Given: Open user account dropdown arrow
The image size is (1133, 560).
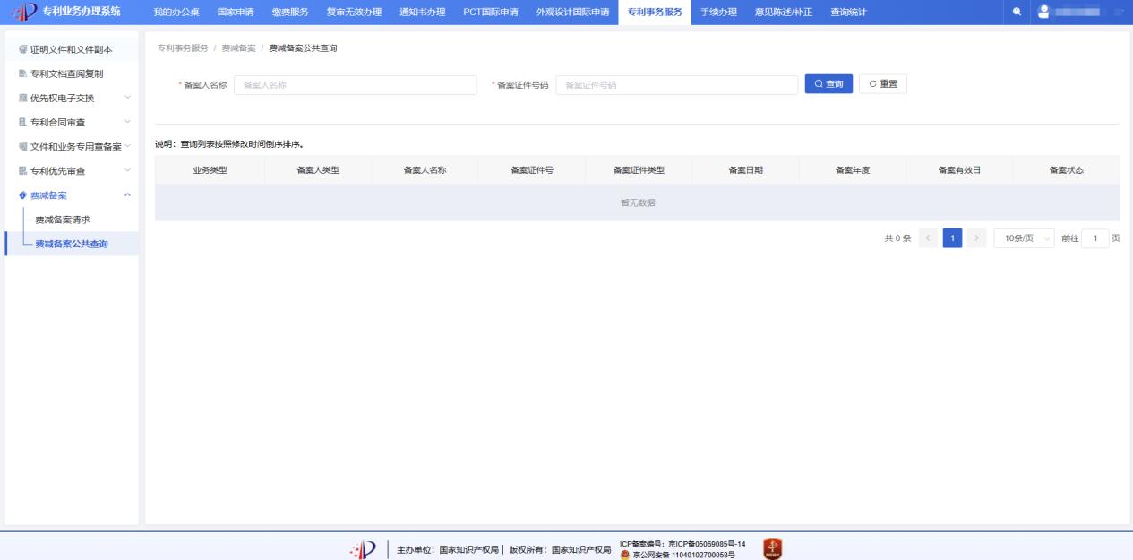Looking at the screenshot, I should 1120,12.
